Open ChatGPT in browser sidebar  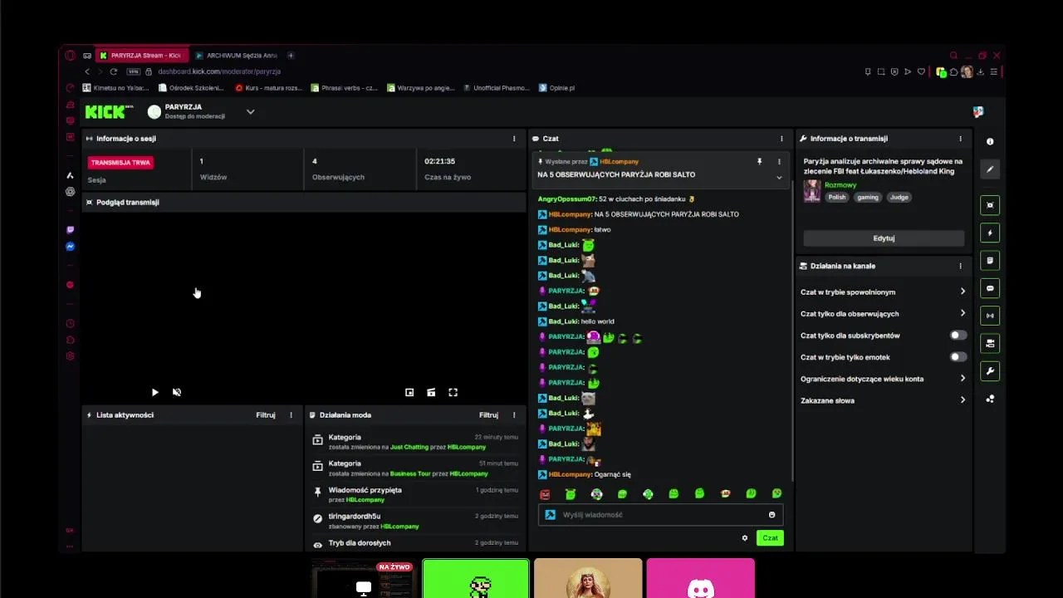(x=70, y=192)
